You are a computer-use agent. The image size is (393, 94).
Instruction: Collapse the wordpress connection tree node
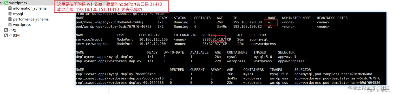click(2, 3)
